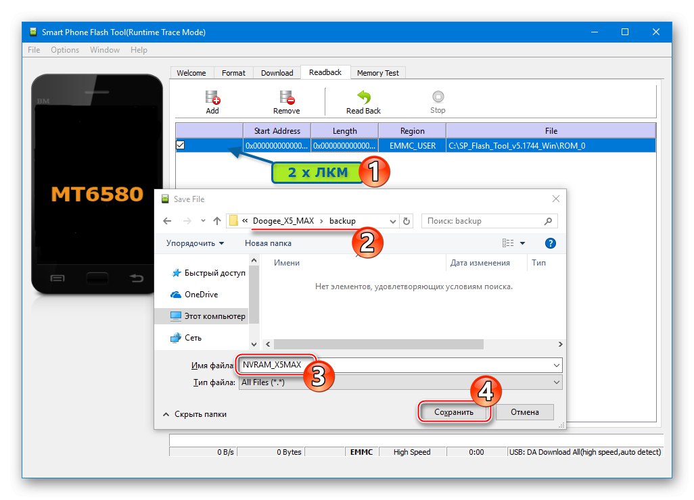Click file list scroll left arrow

point(268,344)
